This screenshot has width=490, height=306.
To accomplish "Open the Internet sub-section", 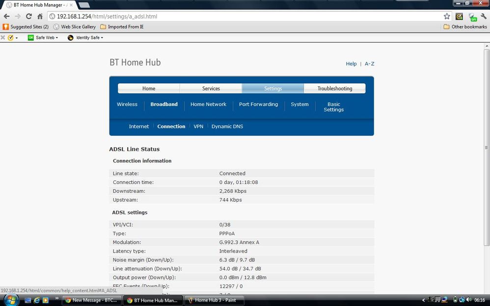I will [x=139, y=127].
